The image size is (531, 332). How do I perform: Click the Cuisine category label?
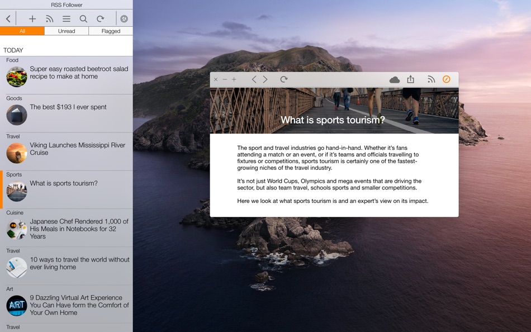(15, 213)
